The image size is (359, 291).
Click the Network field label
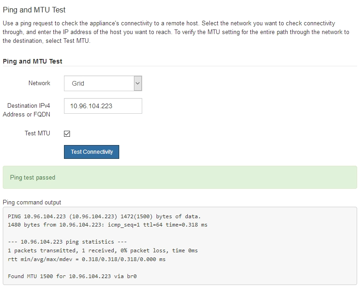pos(39,83)
